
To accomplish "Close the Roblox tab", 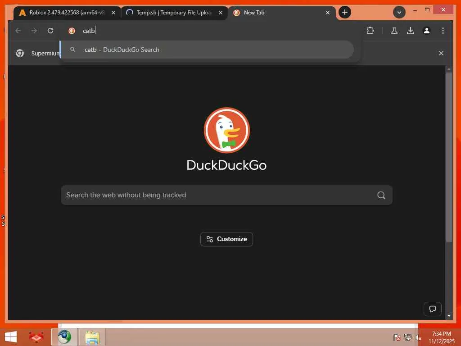I will click(x=113, y=13).
